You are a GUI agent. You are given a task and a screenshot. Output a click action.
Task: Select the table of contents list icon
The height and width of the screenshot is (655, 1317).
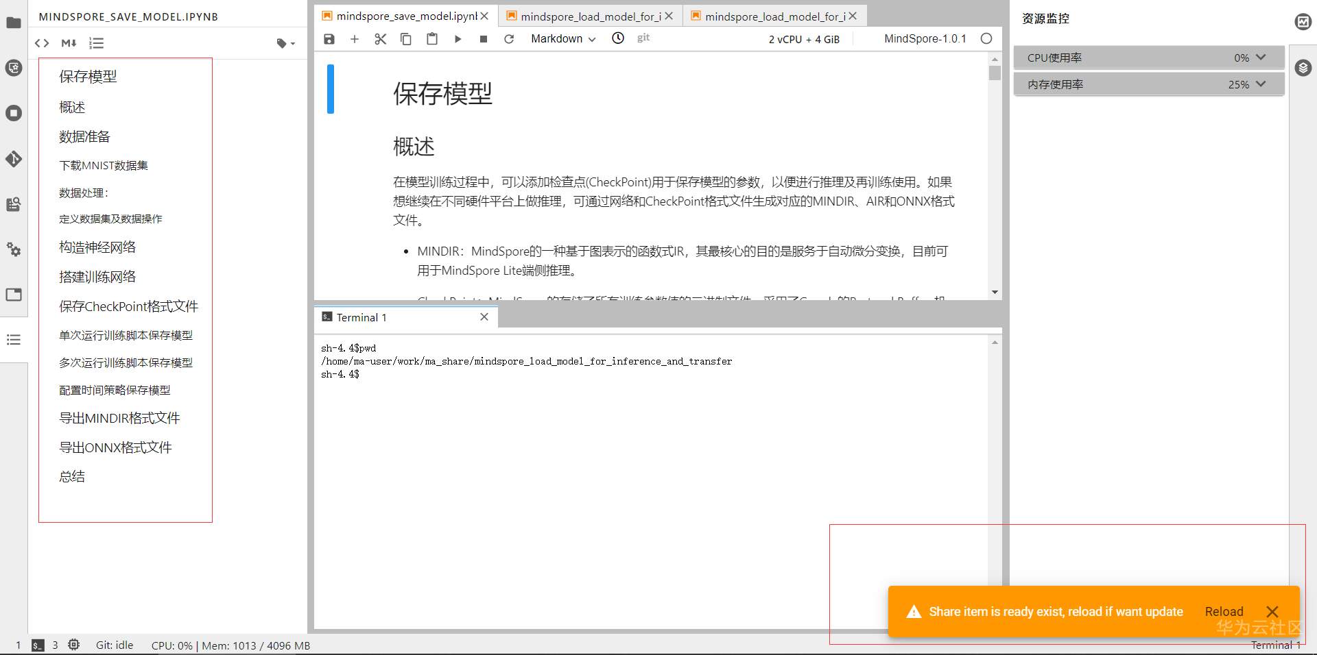tap(14, 340)
